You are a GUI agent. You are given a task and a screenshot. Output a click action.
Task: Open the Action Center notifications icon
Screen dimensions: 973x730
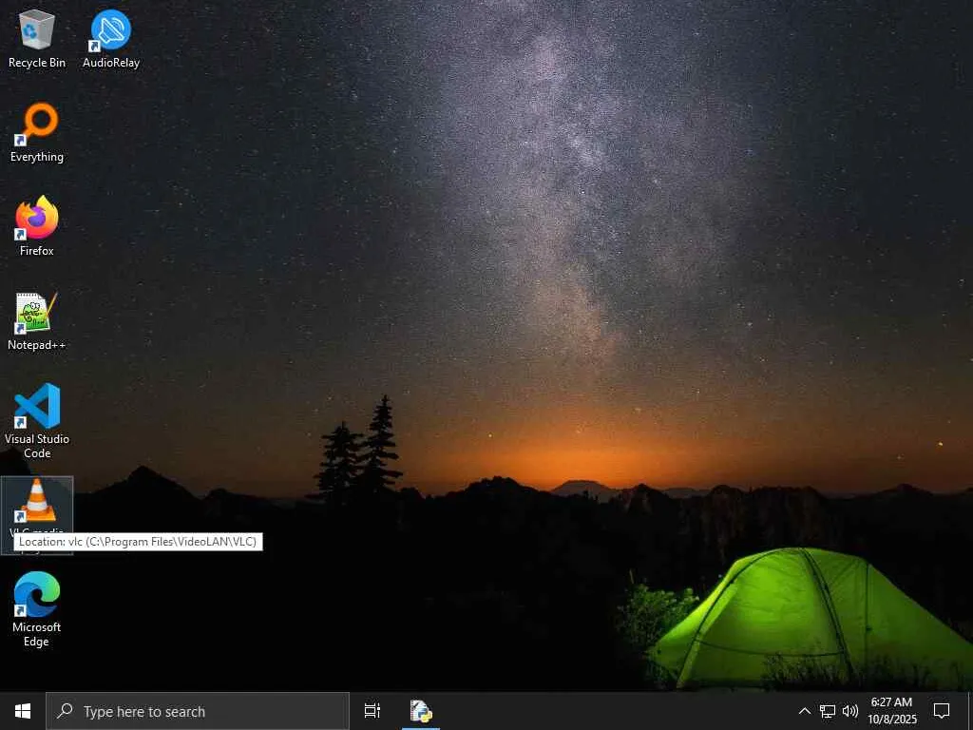tap(942, 711)
